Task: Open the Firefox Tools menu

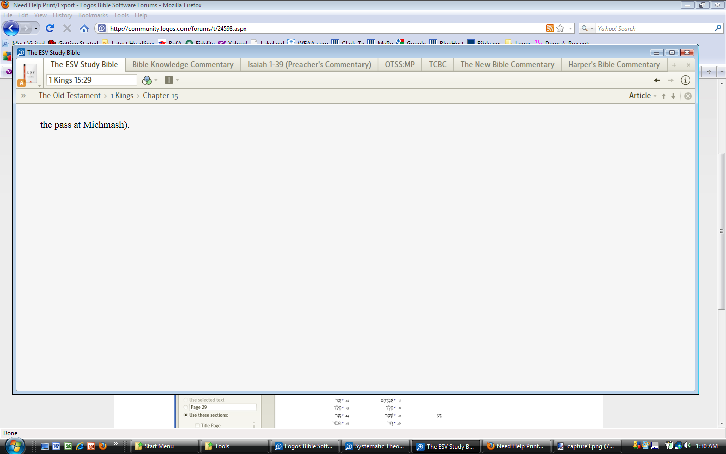Action: tap(121, 15)
